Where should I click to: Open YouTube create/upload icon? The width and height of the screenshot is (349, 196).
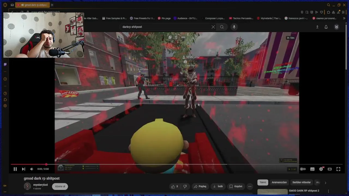click(317, 27)
